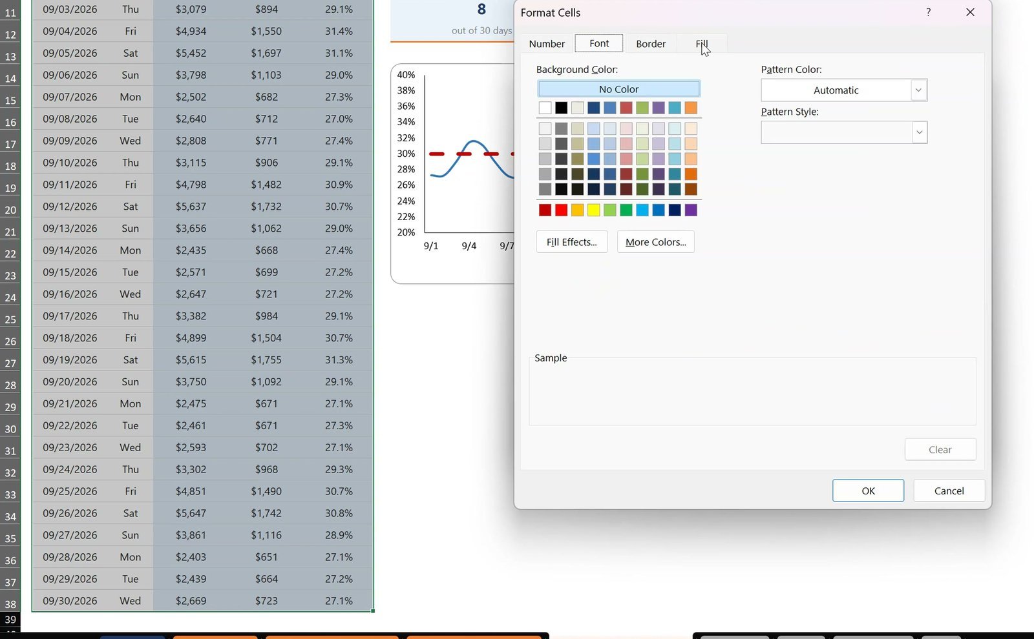Select the Fill tab
This screenshot has width=1034, height=639.
[x=702, y=43]
